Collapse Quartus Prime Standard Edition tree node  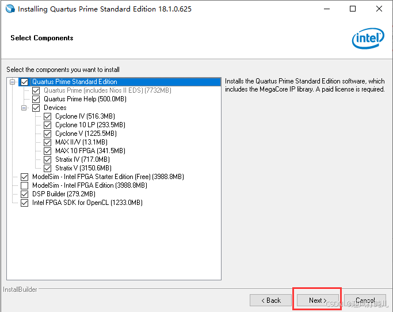12,82
